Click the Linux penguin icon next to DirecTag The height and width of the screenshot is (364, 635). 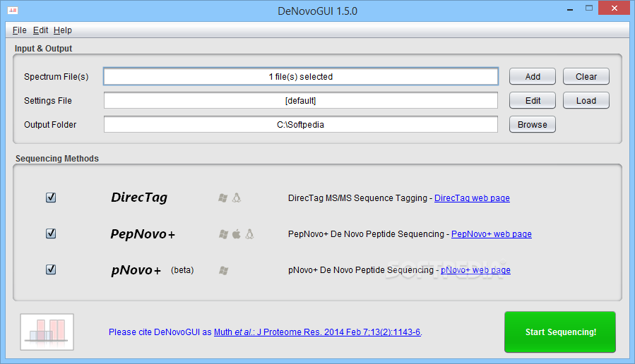coord(237,198)
